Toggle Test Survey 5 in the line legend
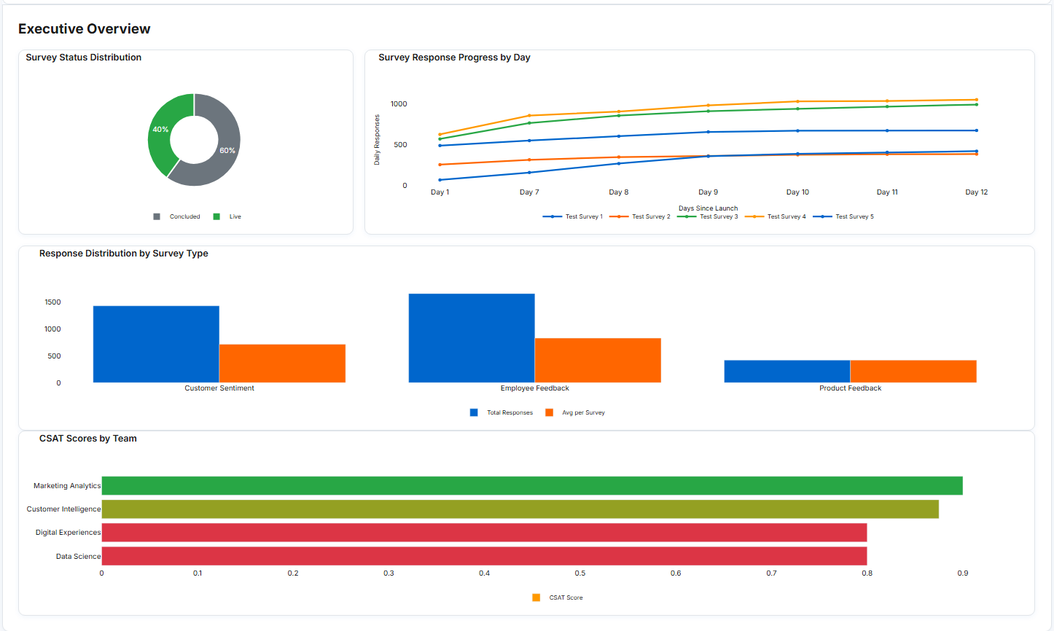 [843, 216]
